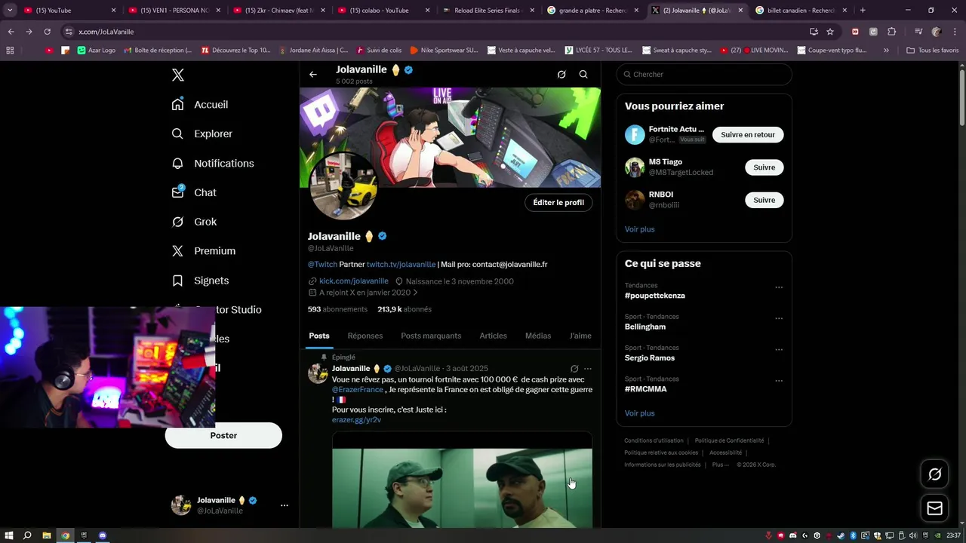Click Éditer le profil button
The image size is (966, 543).
(558, 202)
